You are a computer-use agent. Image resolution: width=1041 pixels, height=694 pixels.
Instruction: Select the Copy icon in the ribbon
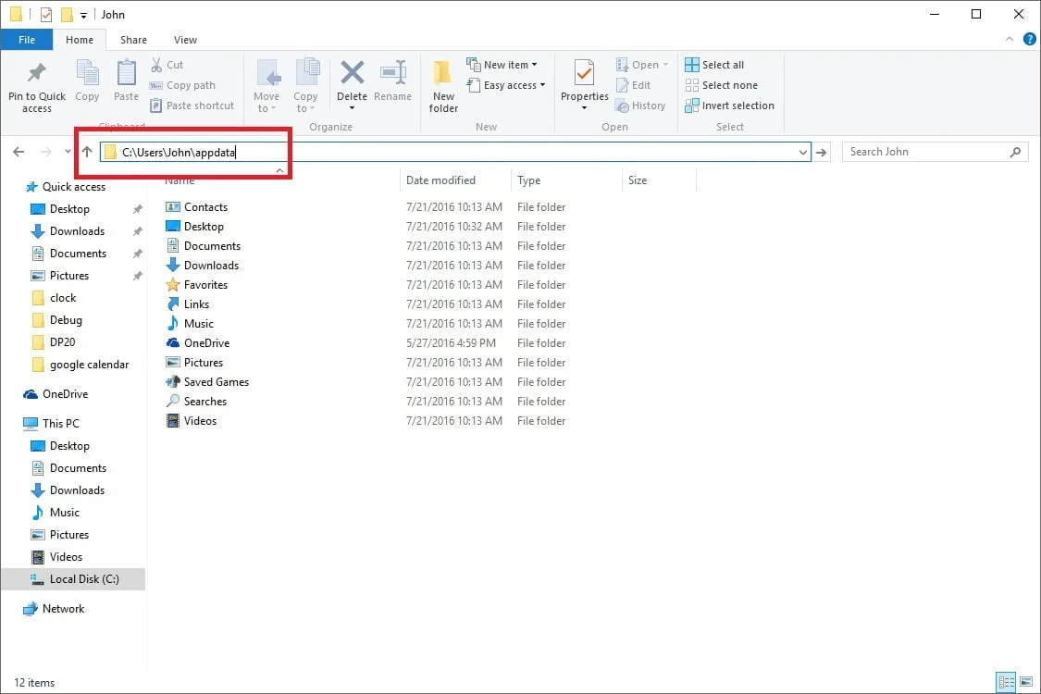87,82
